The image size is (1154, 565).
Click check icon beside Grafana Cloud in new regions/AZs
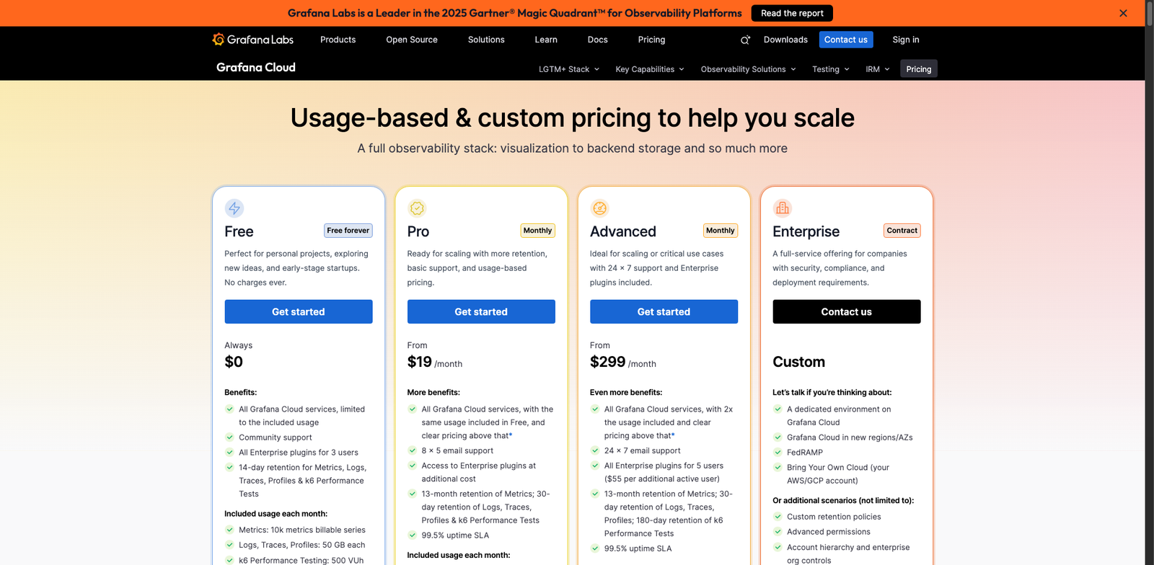coord(778,437)
